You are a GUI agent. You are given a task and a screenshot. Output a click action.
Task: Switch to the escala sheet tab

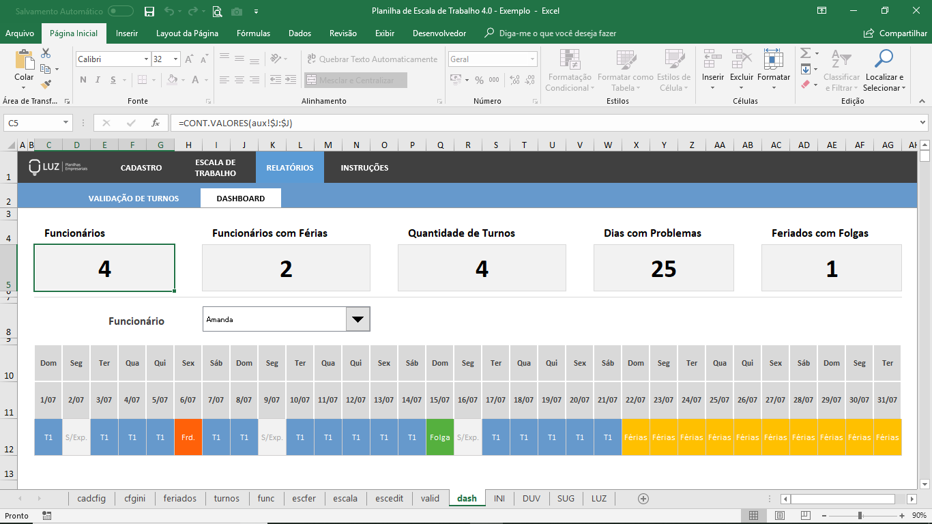click(345, 499)
